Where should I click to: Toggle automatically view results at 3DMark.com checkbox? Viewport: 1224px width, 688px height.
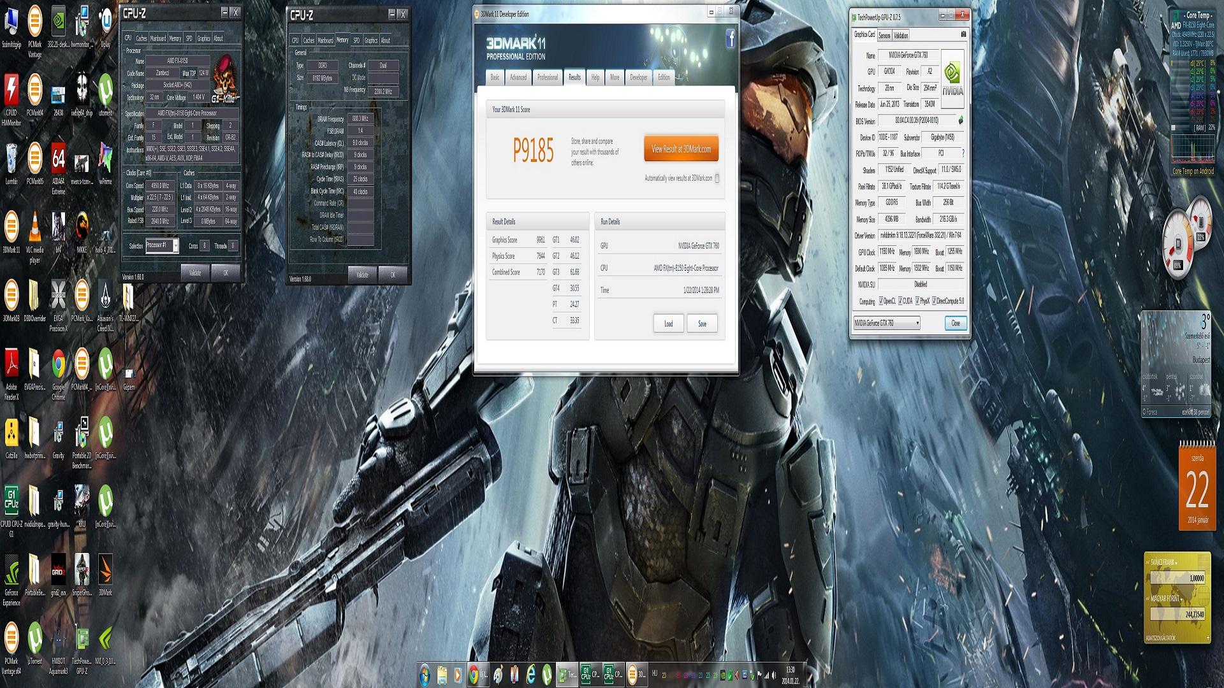(x=717, y=178)
